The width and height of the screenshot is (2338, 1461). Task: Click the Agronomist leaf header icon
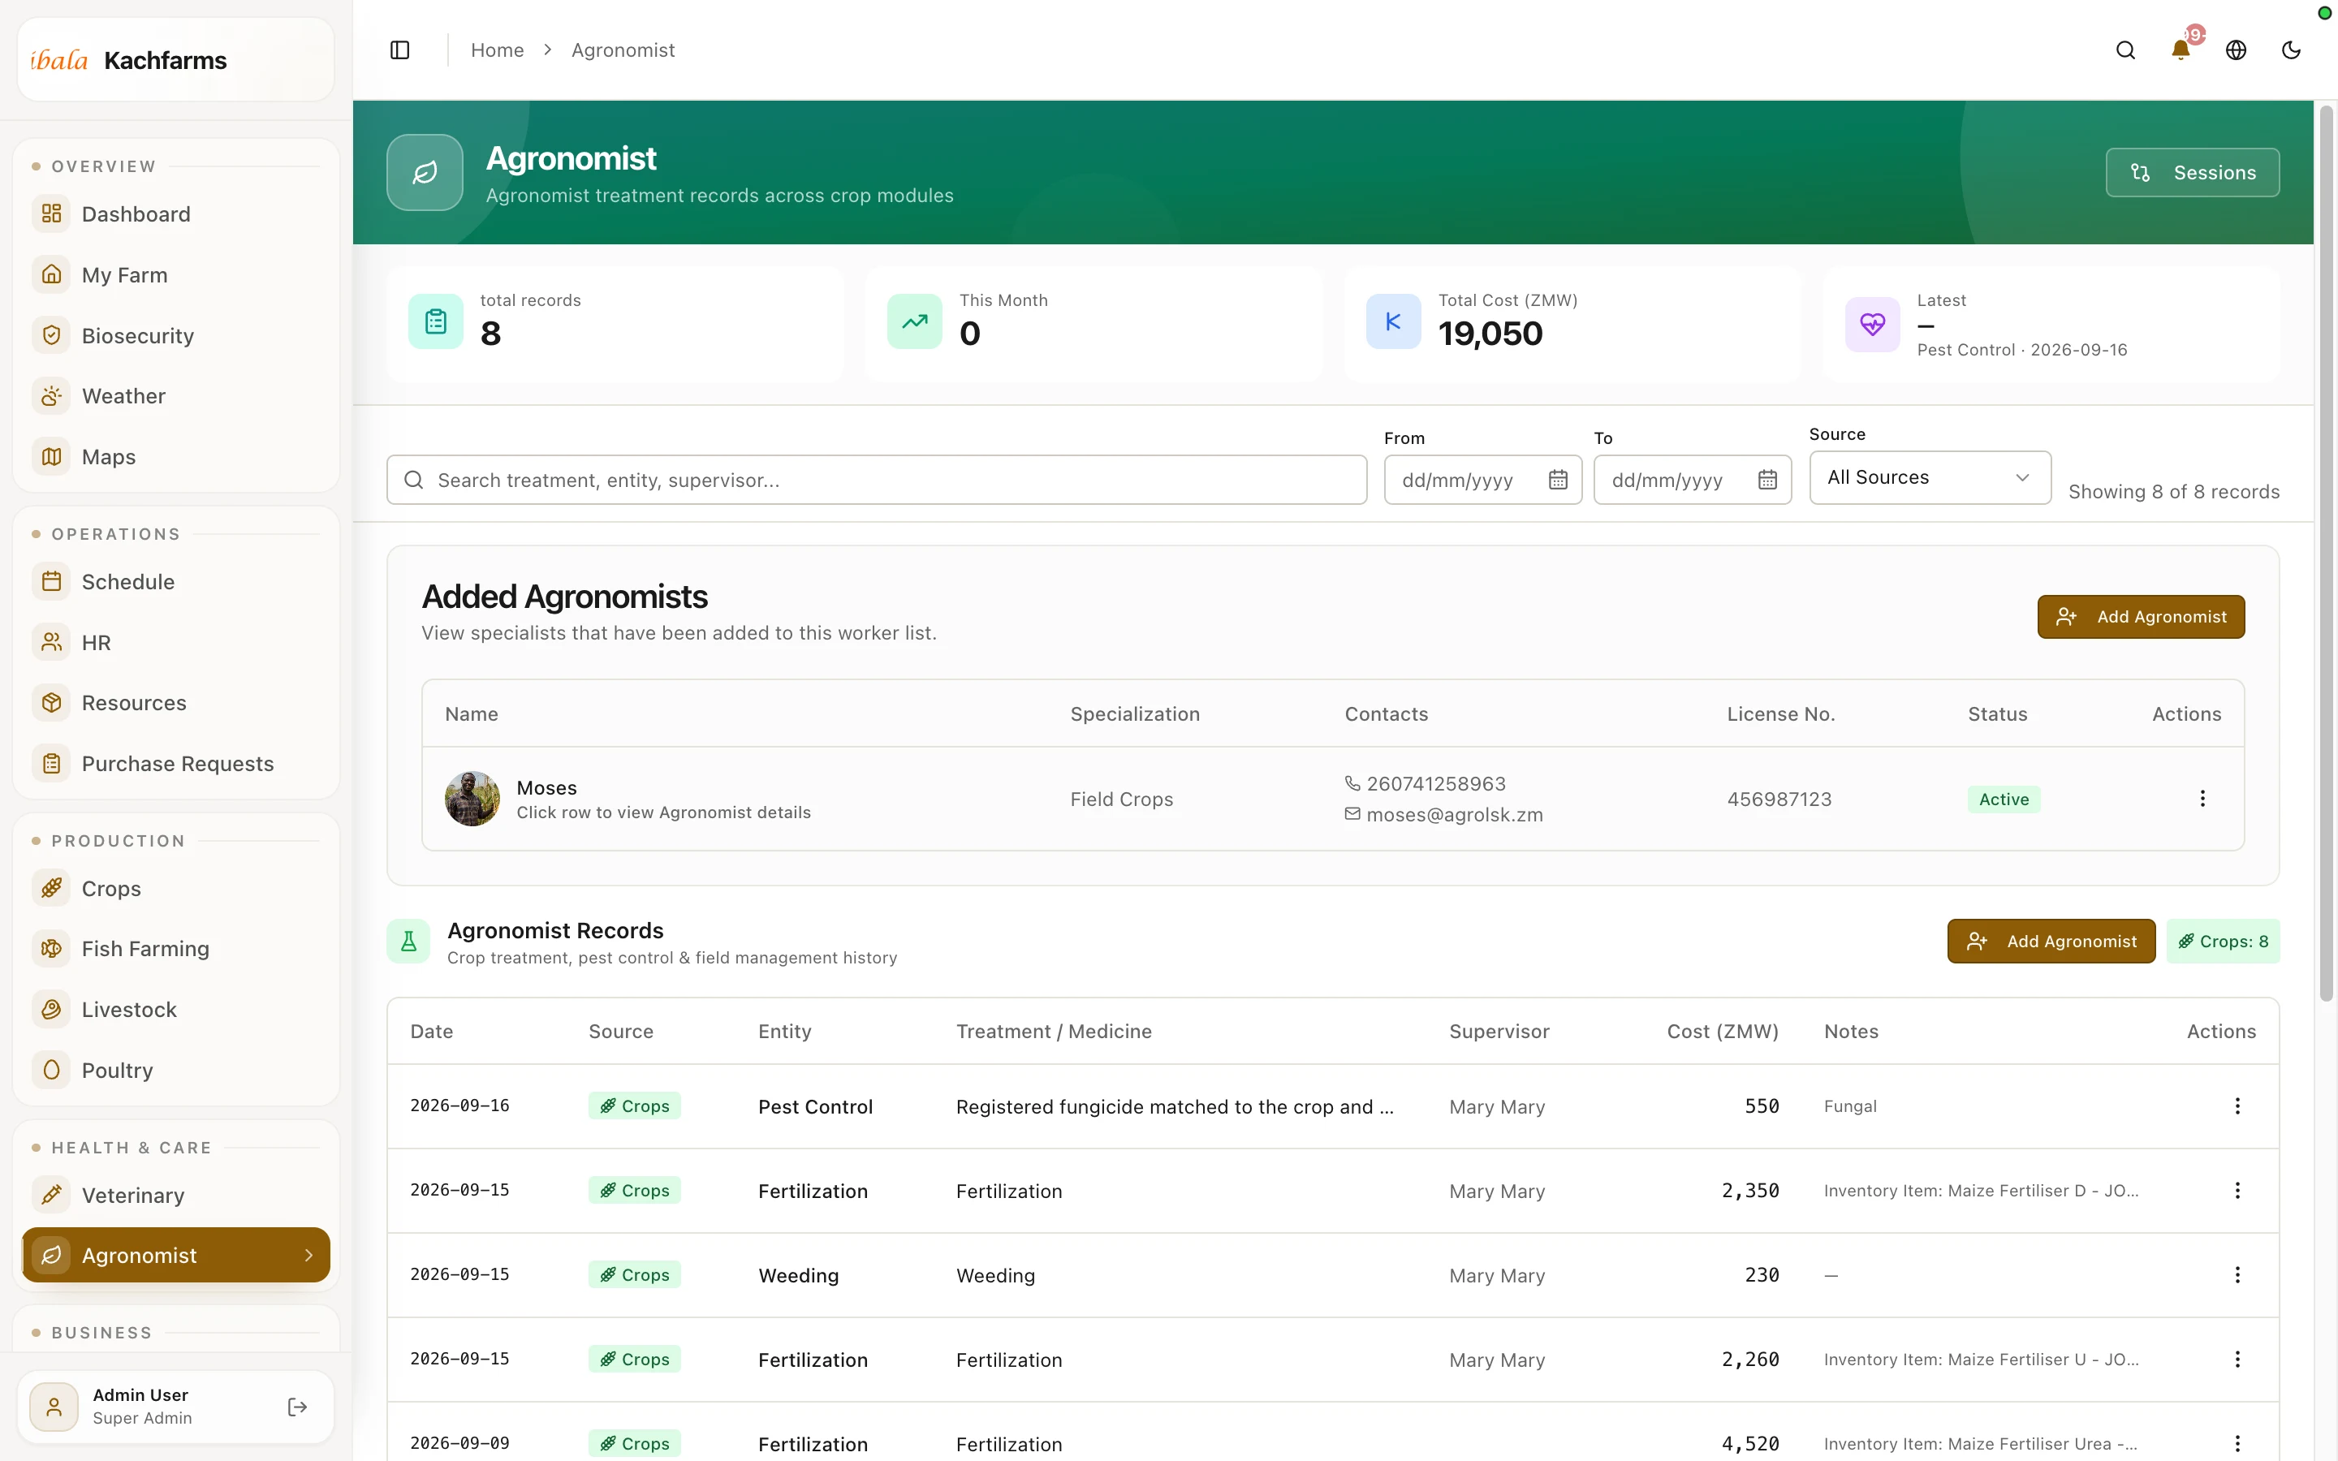pos(425,172)
